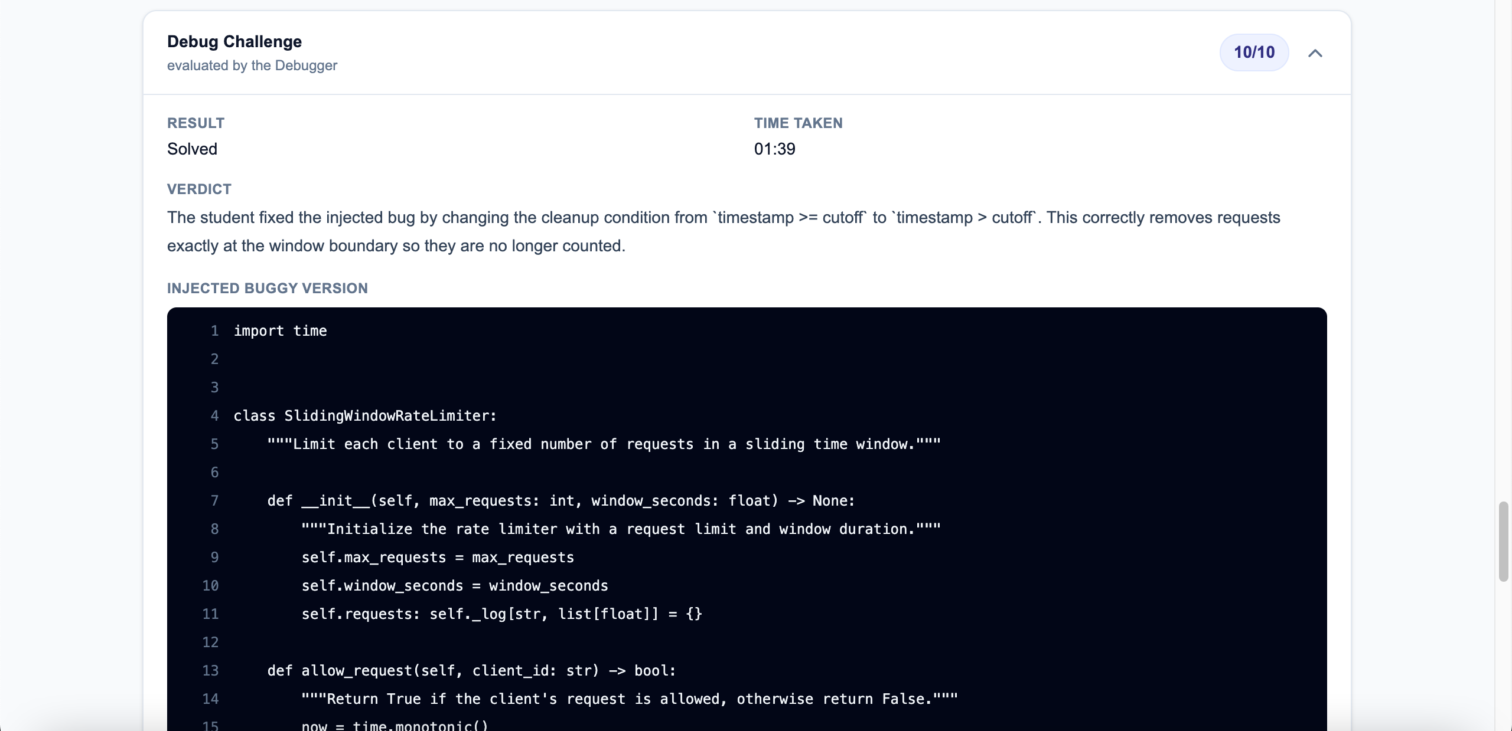Click the verdict paragraph starting 'The student fixed'
The width and height of the screenshot is (1512, 731).
pos(724,231)
